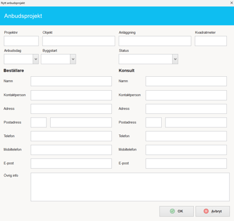The height and width of the screenshot is (221, 234).
Task: Click the Beställare Namn field
Action: pos(71,81)
